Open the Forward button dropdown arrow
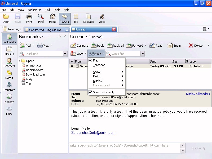 (x=145, y=46)
